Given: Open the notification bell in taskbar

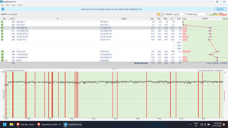Looking at the screenshot, I should click(224, 124).
